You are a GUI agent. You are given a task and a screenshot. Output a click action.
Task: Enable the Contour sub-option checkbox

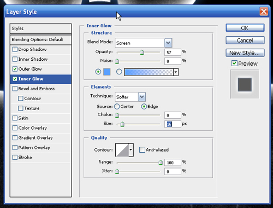[21, 99]
